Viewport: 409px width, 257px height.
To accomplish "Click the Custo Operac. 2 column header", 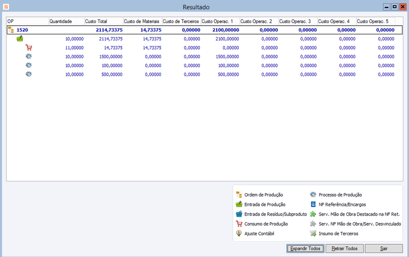I will click(x=259, y=21).
